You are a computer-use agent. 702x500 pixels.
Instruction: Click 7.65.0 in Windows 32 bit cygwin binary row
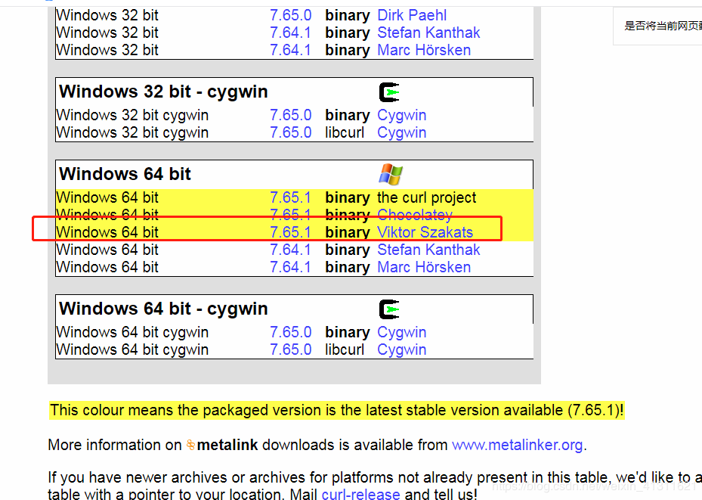click(x=291, y=115)
